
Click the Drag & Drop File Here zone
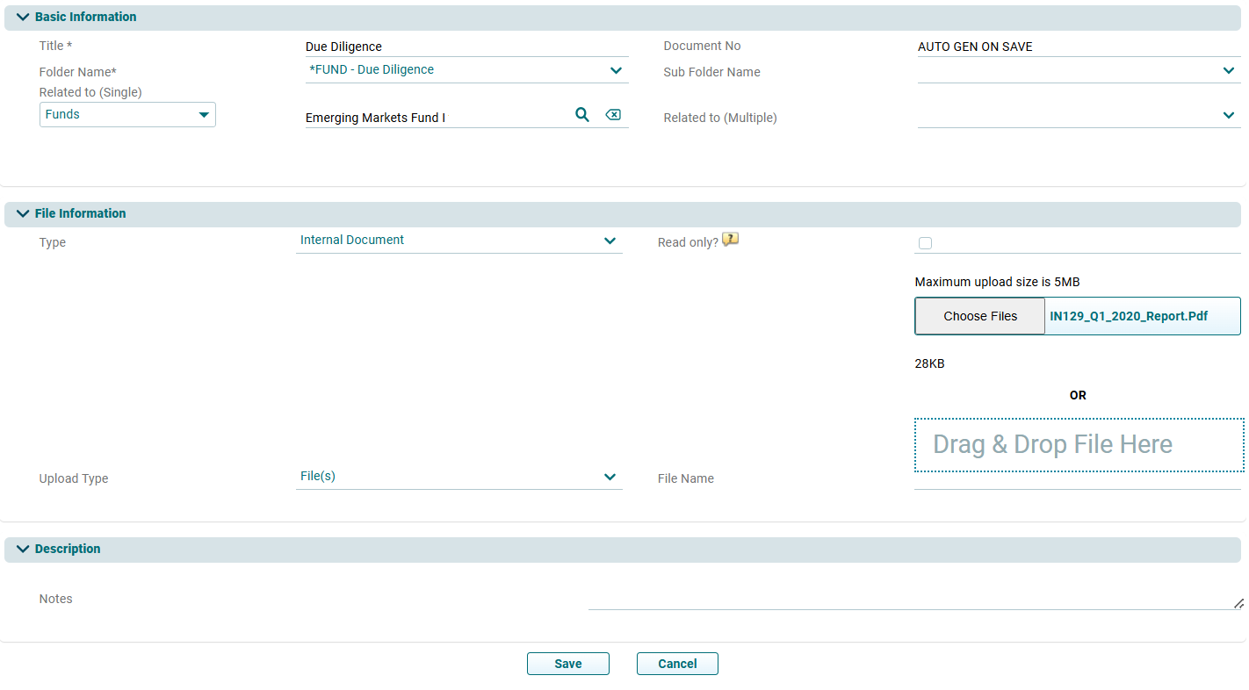(x=1079, y=445)
